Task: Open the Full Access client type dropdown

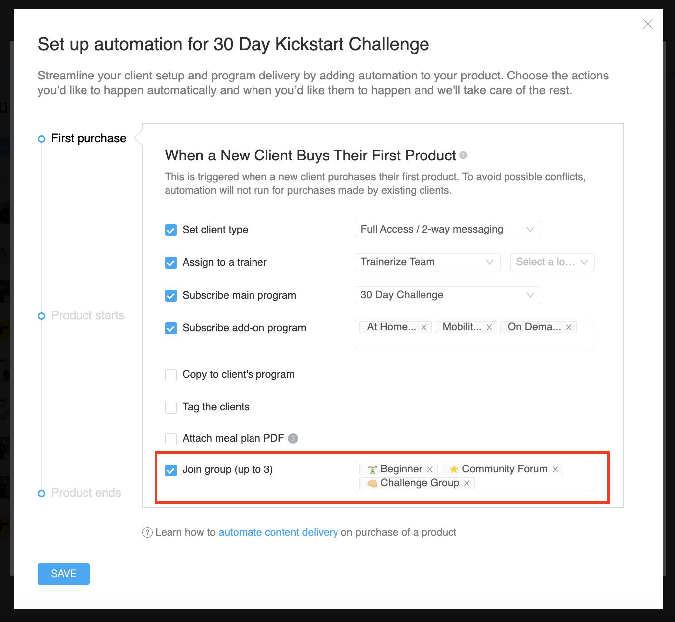Action: [447, 230]
